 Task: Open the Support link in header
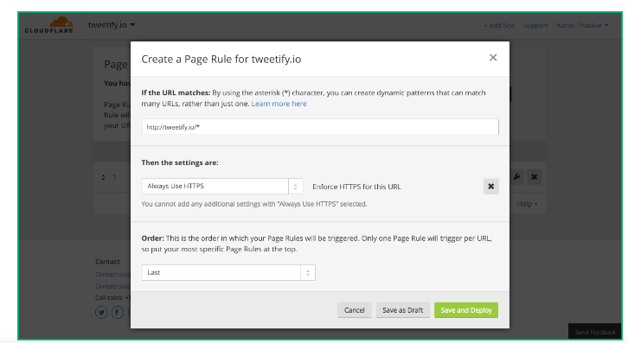click(535, 25)
